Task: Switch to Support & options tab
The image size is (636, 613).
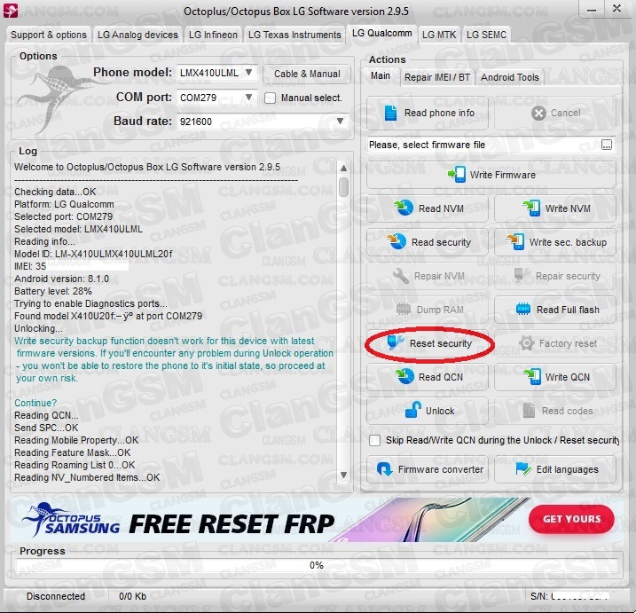Action: (x=49, y=35)
